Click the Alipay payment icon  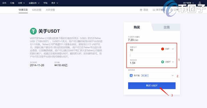point(131,76)
